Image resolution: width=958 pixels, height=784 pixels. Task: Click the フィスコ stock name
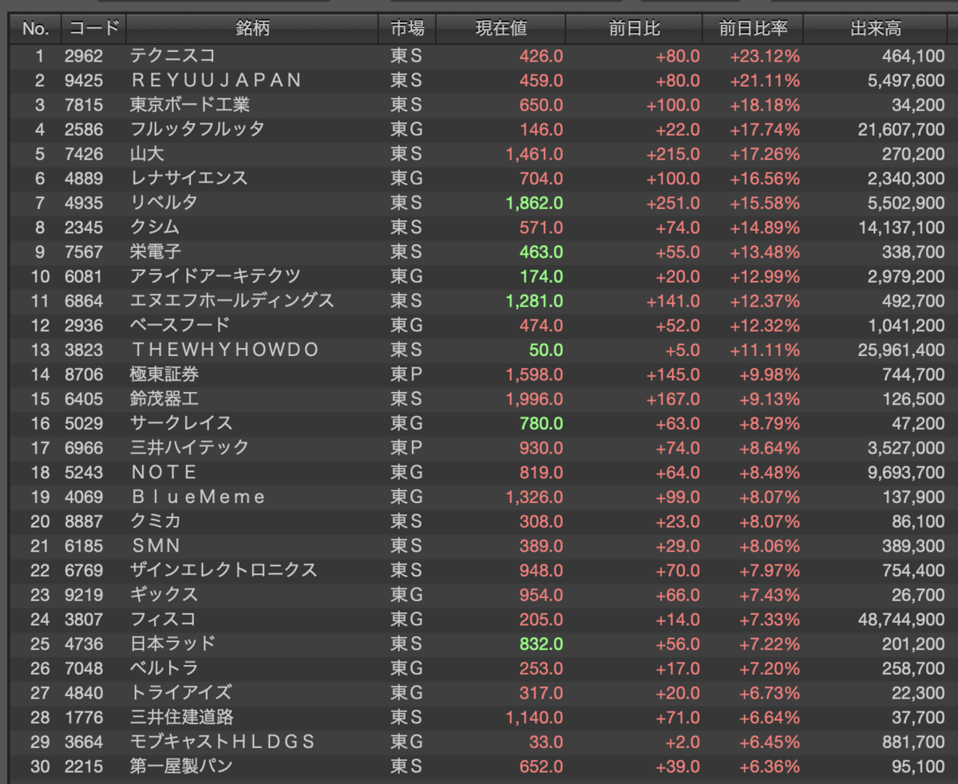164,619
